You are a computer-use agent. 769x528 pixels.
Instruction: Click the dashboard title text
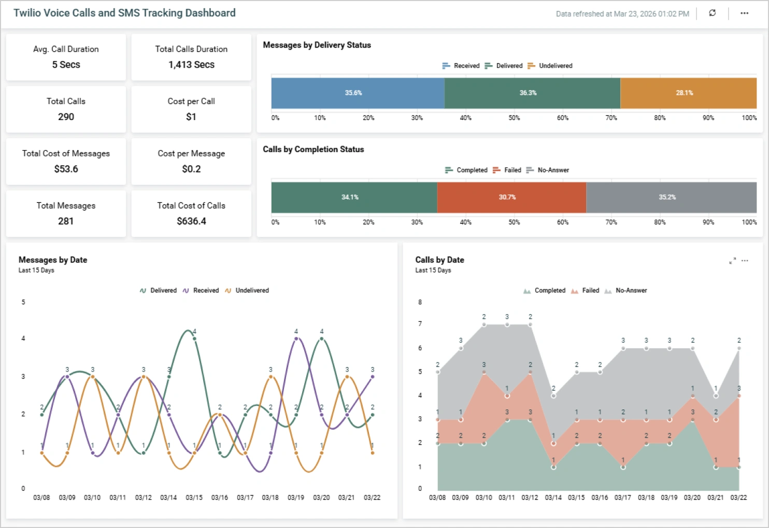[x=124, y=13]
